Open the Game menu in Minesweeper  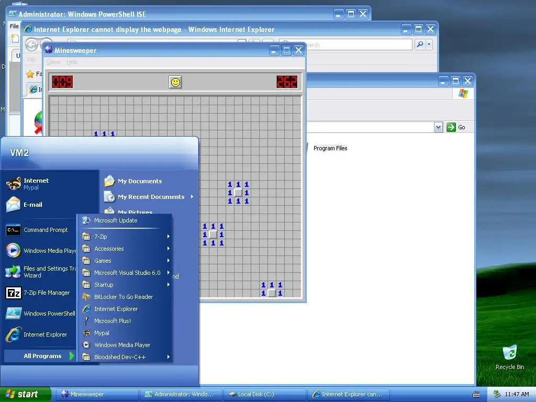click(x=53, y=62)
